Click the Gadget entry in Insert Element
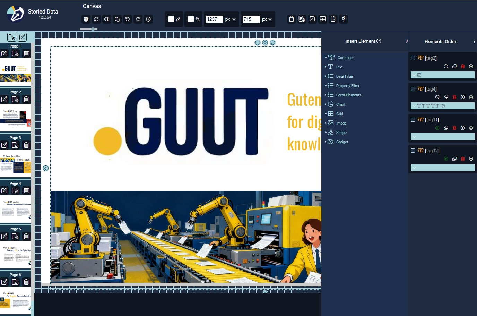Viewport: 477px width, 316px height. [342, 142]
